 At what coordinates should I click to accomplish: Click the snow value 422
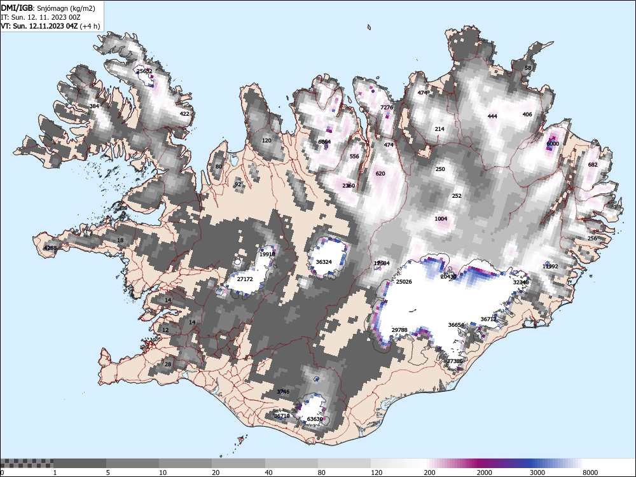click(184, 114)
